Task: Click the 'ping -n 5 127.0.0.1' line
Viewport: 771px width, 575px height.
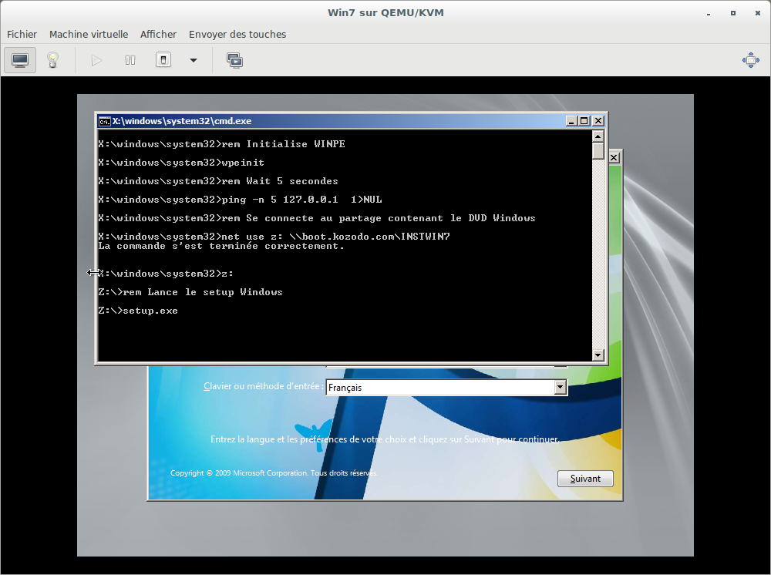Action: click(x=240, y=200)
